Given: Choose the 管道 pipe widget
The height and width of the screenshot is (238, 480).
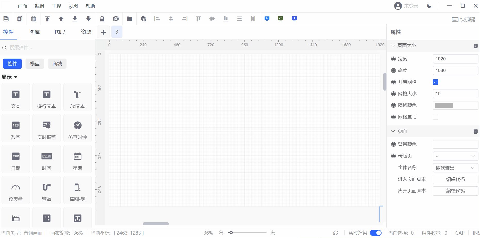Looking at the screenshot, I should (x=47, y=190).
